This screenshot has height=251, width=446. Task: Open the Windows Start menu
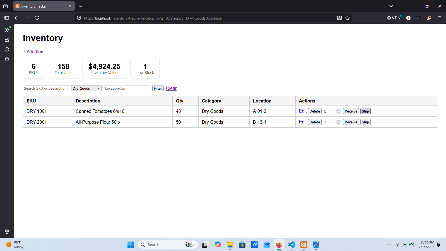pos(131,245)
